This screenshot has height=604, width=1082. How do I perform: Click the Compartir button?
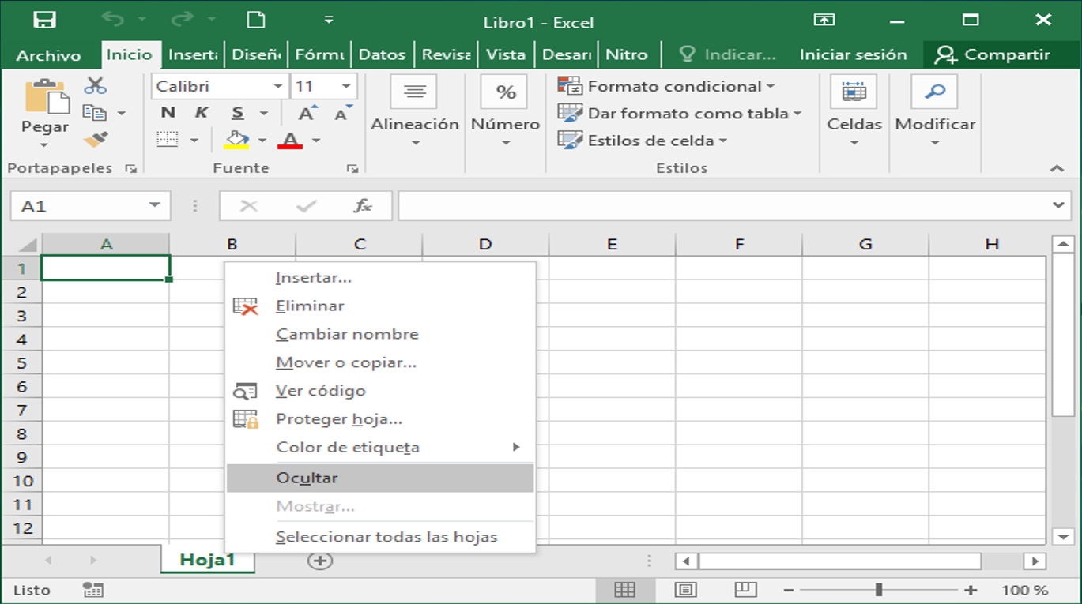click(992, 54)
